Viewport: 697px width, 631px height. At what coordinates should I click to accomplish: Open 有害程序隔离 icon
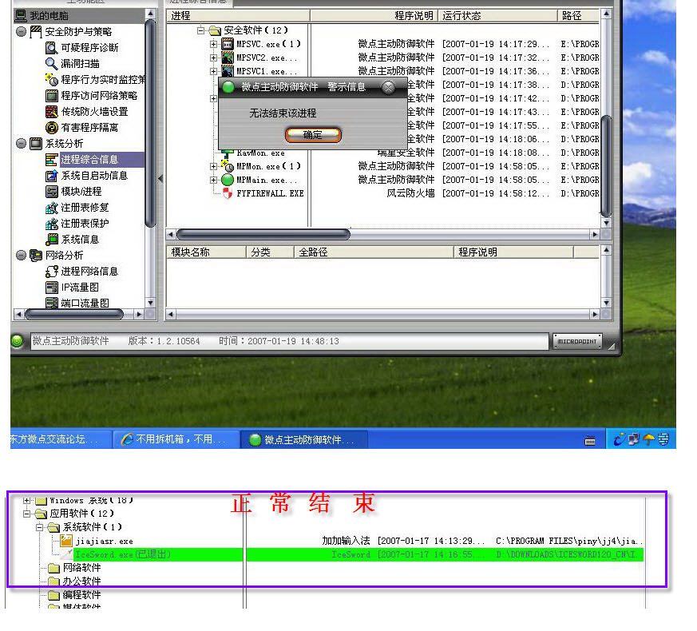pyautogui.click(x=52, y=128)
